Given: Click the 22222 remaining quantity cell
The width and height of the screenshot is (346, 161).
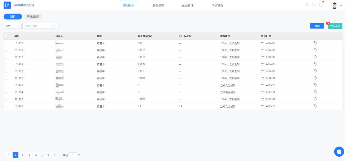Looking at the screenshot, I should (x=142, y=64).
